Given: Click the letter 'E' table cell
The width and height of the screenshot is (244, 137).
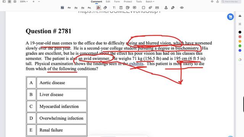Looking at the screenshot, I should click(x=31, y=130).
